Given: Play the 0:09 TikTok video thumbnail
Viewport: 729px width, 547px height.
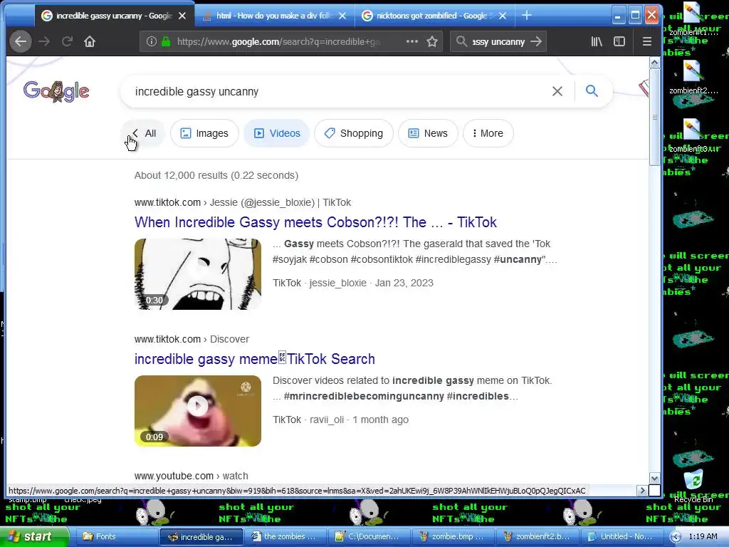Looking at the screenshot, I should [x=198, y=411].
